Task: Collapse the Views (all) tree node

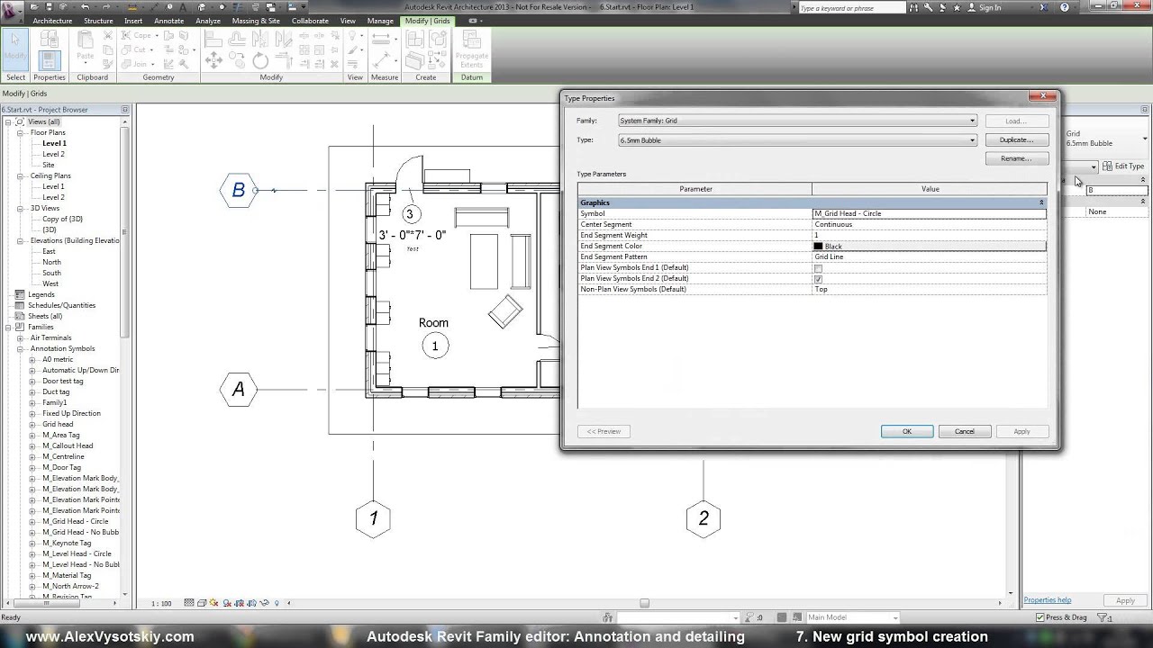Action: [8, 121]
